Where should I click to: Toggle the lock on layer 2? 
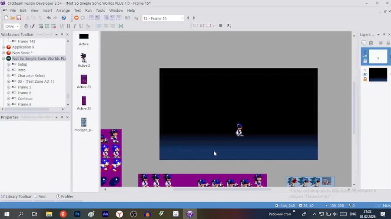pos(365,61)
